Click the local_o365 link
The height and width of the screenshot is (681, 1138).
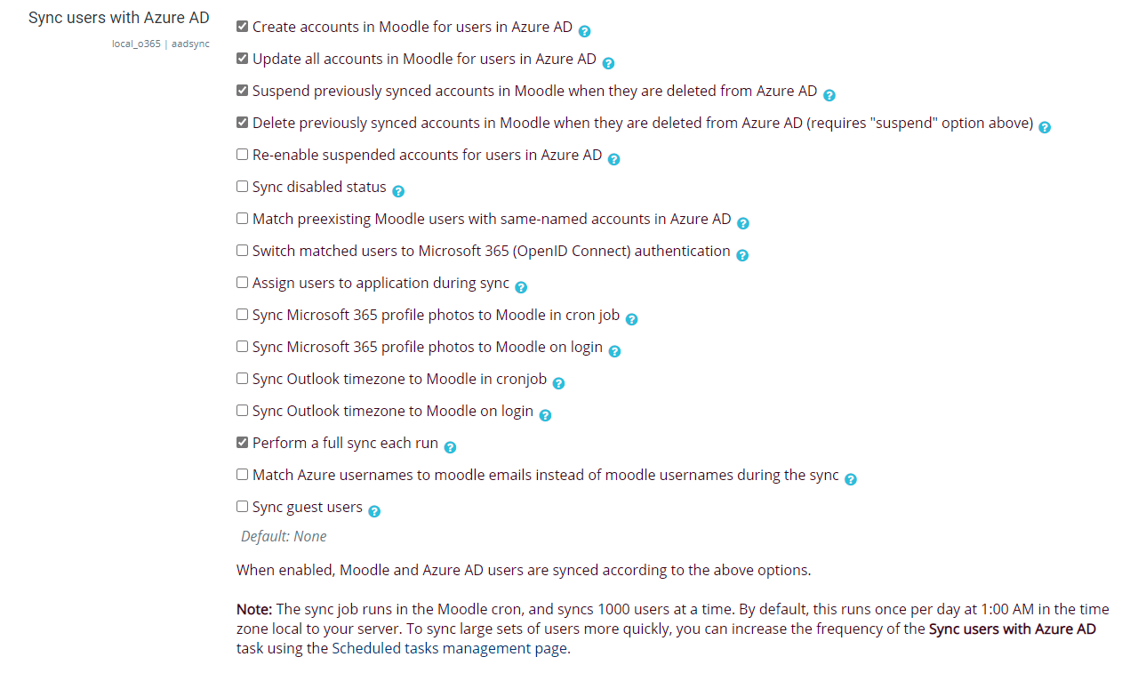(135, 43)
